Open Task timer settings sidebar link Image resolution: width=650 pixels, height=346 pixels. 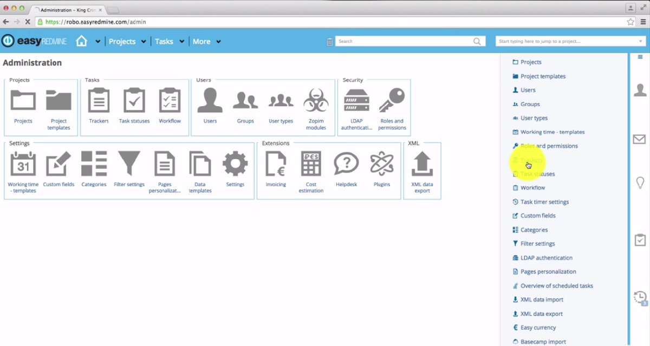544,202
